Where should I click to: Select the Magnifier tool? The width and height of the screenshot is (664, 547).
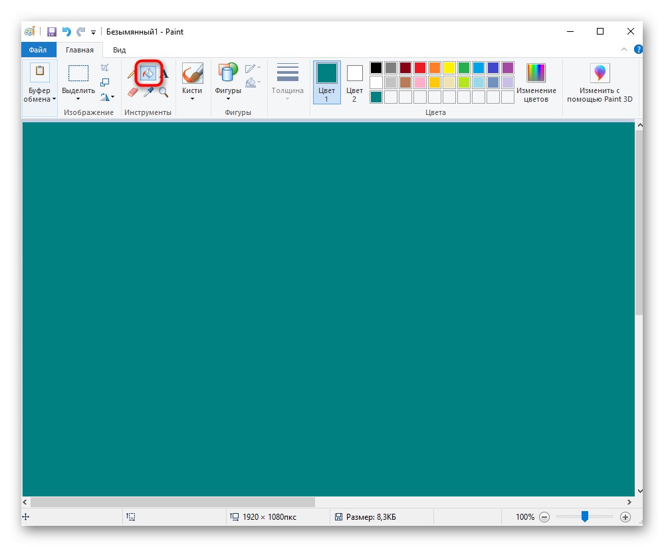click(x=164, y=92)
